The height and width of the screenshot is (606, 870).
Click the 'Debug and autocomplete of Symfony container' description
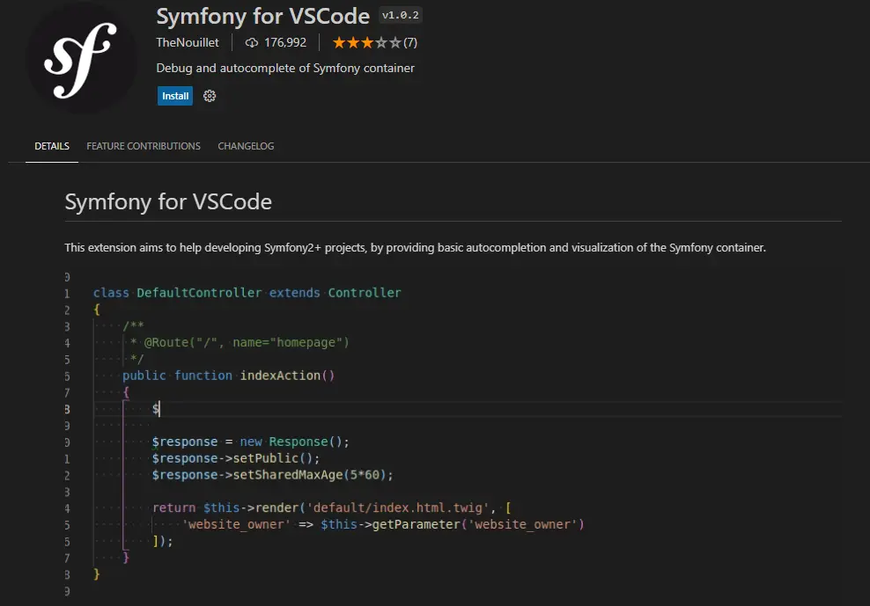pos(285,69)
